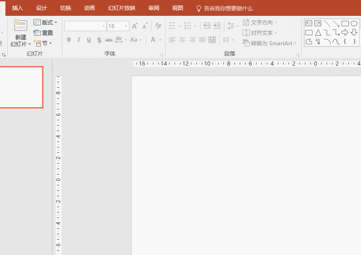Select the rectangle shape in the shapes gallery
Image resolution: width=361 pixels, height=255 pixels.
point(345,24)
